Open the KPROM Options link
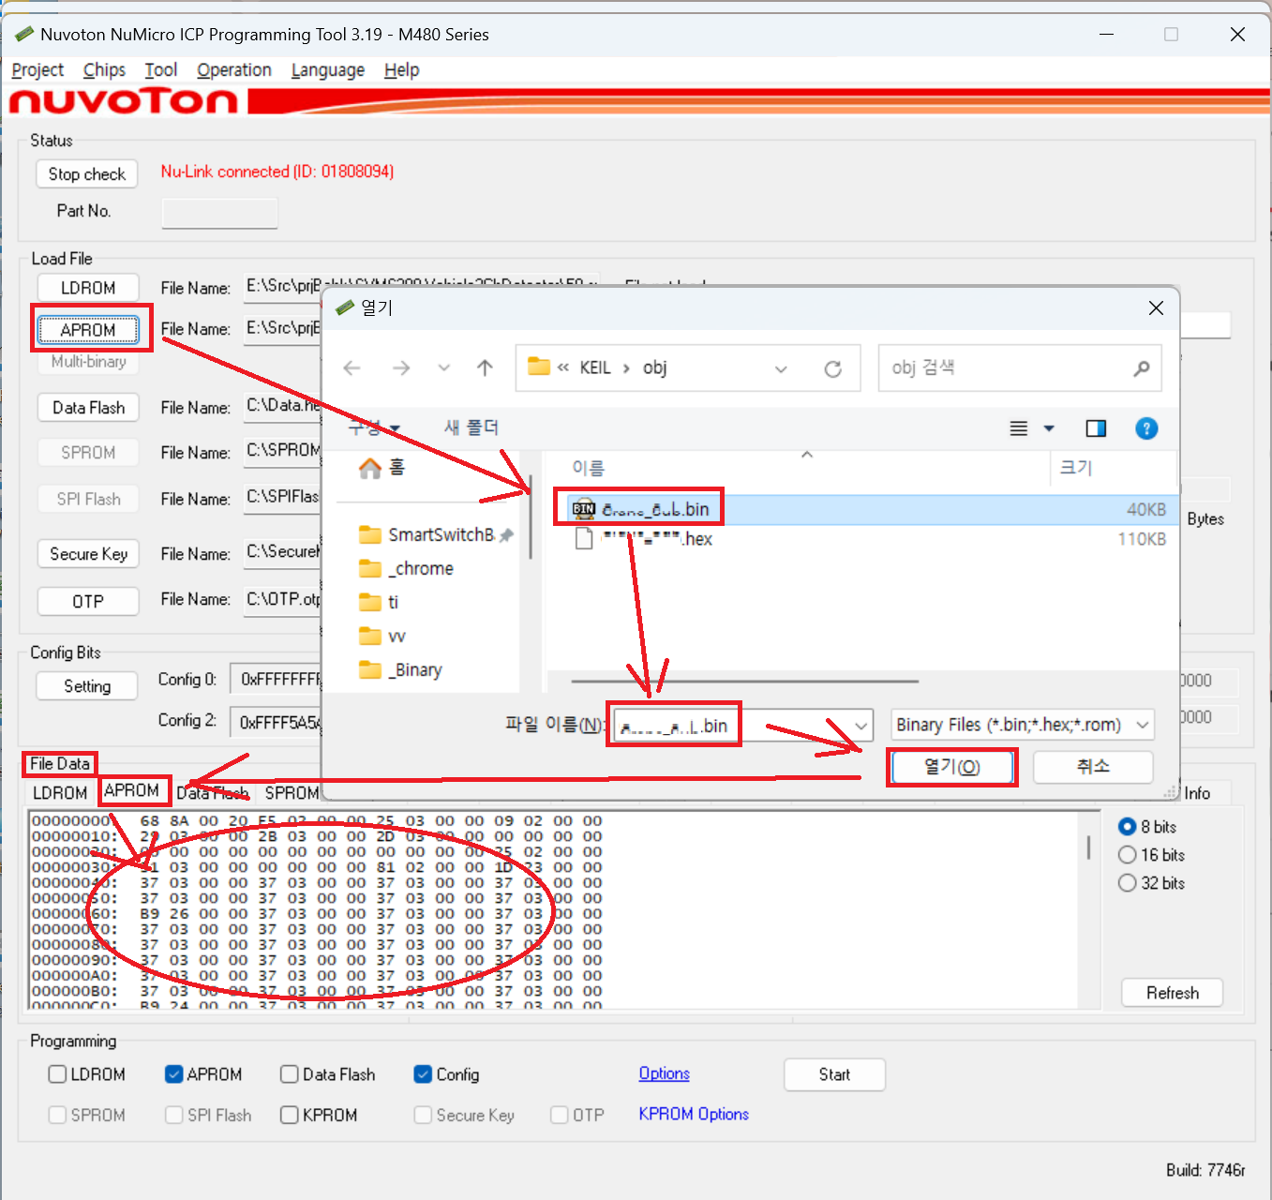The height and width of the screenshot is (1200, 1272). [694, 1114]
